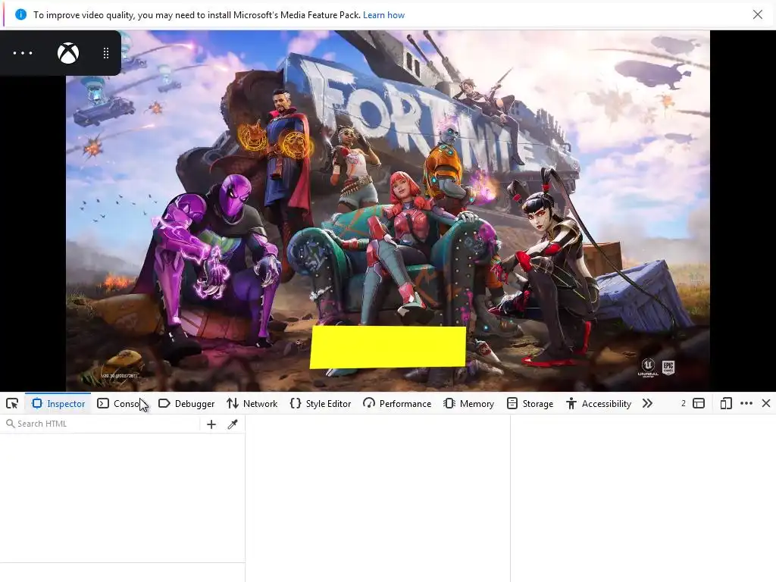
Task: Open the Storage tab
Action: click(x=530, y=403)
